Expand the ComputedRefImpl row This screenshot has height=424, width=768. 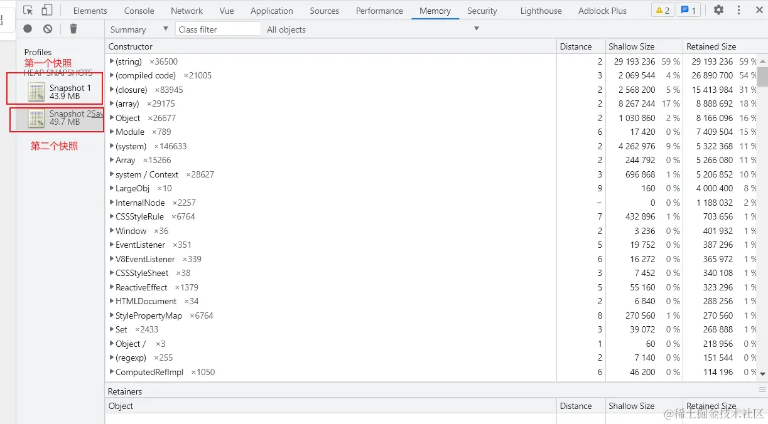pos(112,372)
